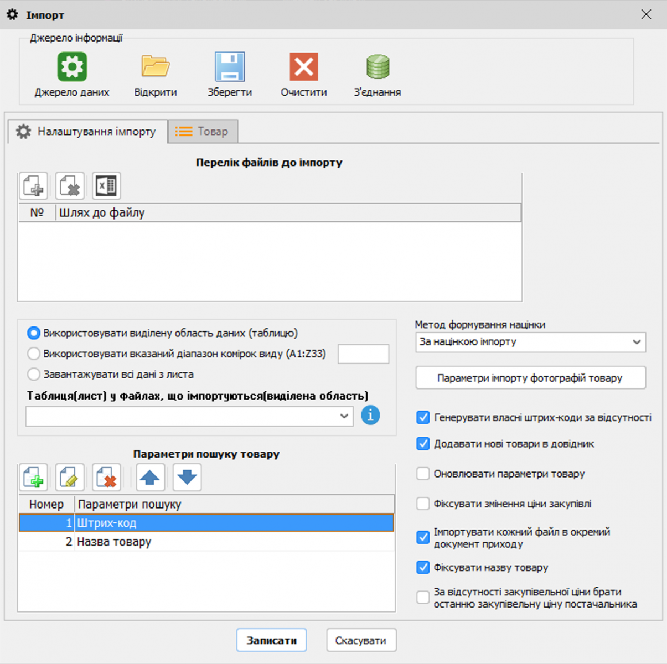Delete search parameter with red X icon

(106, 478)
